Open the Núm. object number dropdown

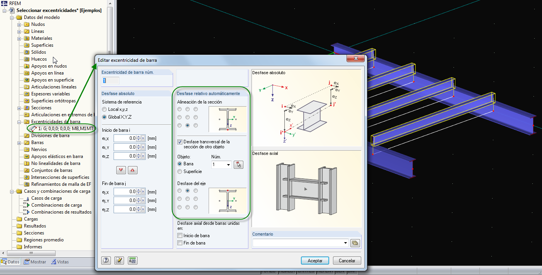pyautogui.click(x=229, y=165)
